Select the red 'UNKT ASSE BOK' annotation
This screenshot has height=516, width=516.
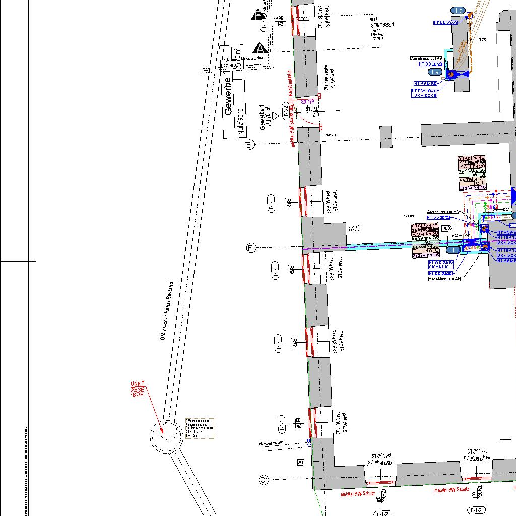pyautogui.click(x=138, y=389)
